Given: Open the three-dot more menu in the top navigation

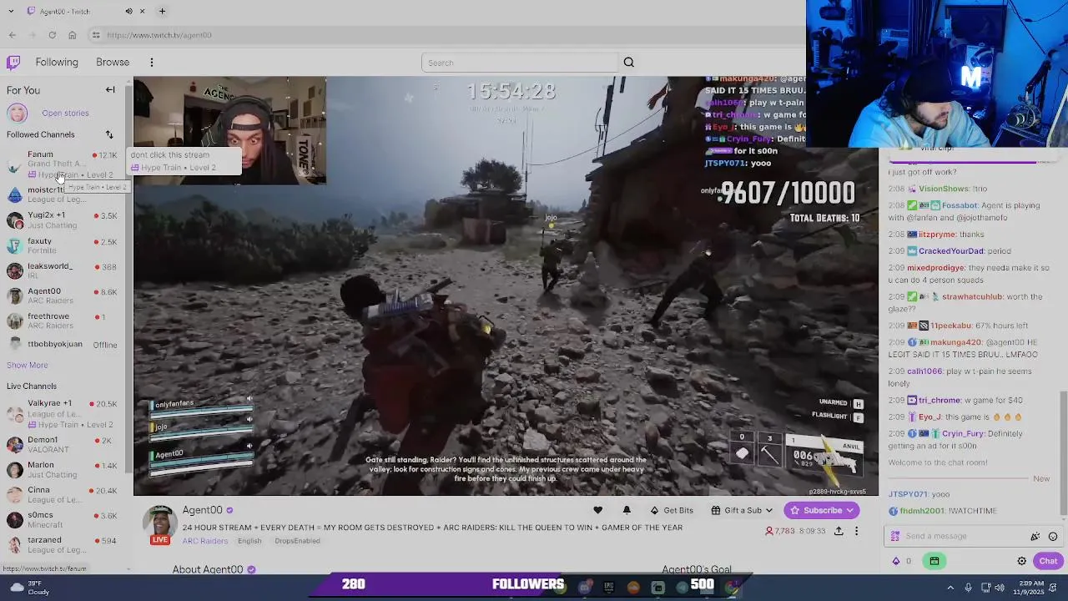Looking at the screenshot, I should (x=152, y=63).
